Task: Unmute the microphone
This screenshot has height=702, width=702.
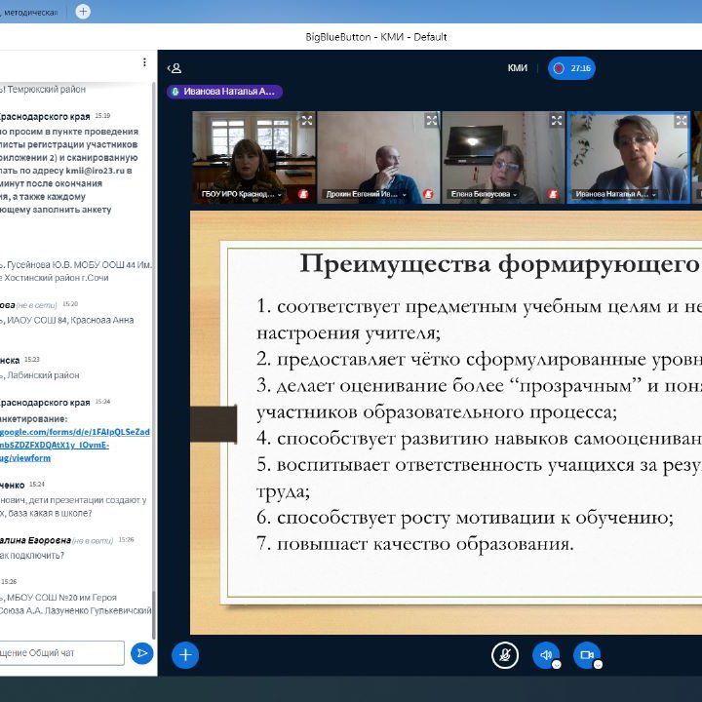Action: click(x=504, y=655)
